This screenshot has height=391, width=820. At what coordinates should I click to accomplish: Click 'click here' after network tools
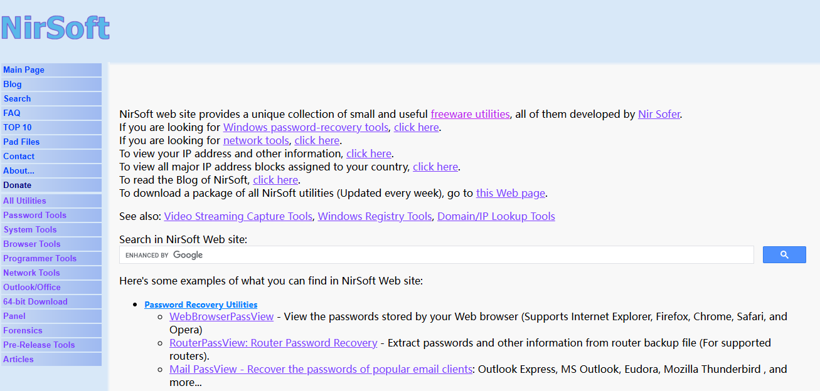click(317, 140)
